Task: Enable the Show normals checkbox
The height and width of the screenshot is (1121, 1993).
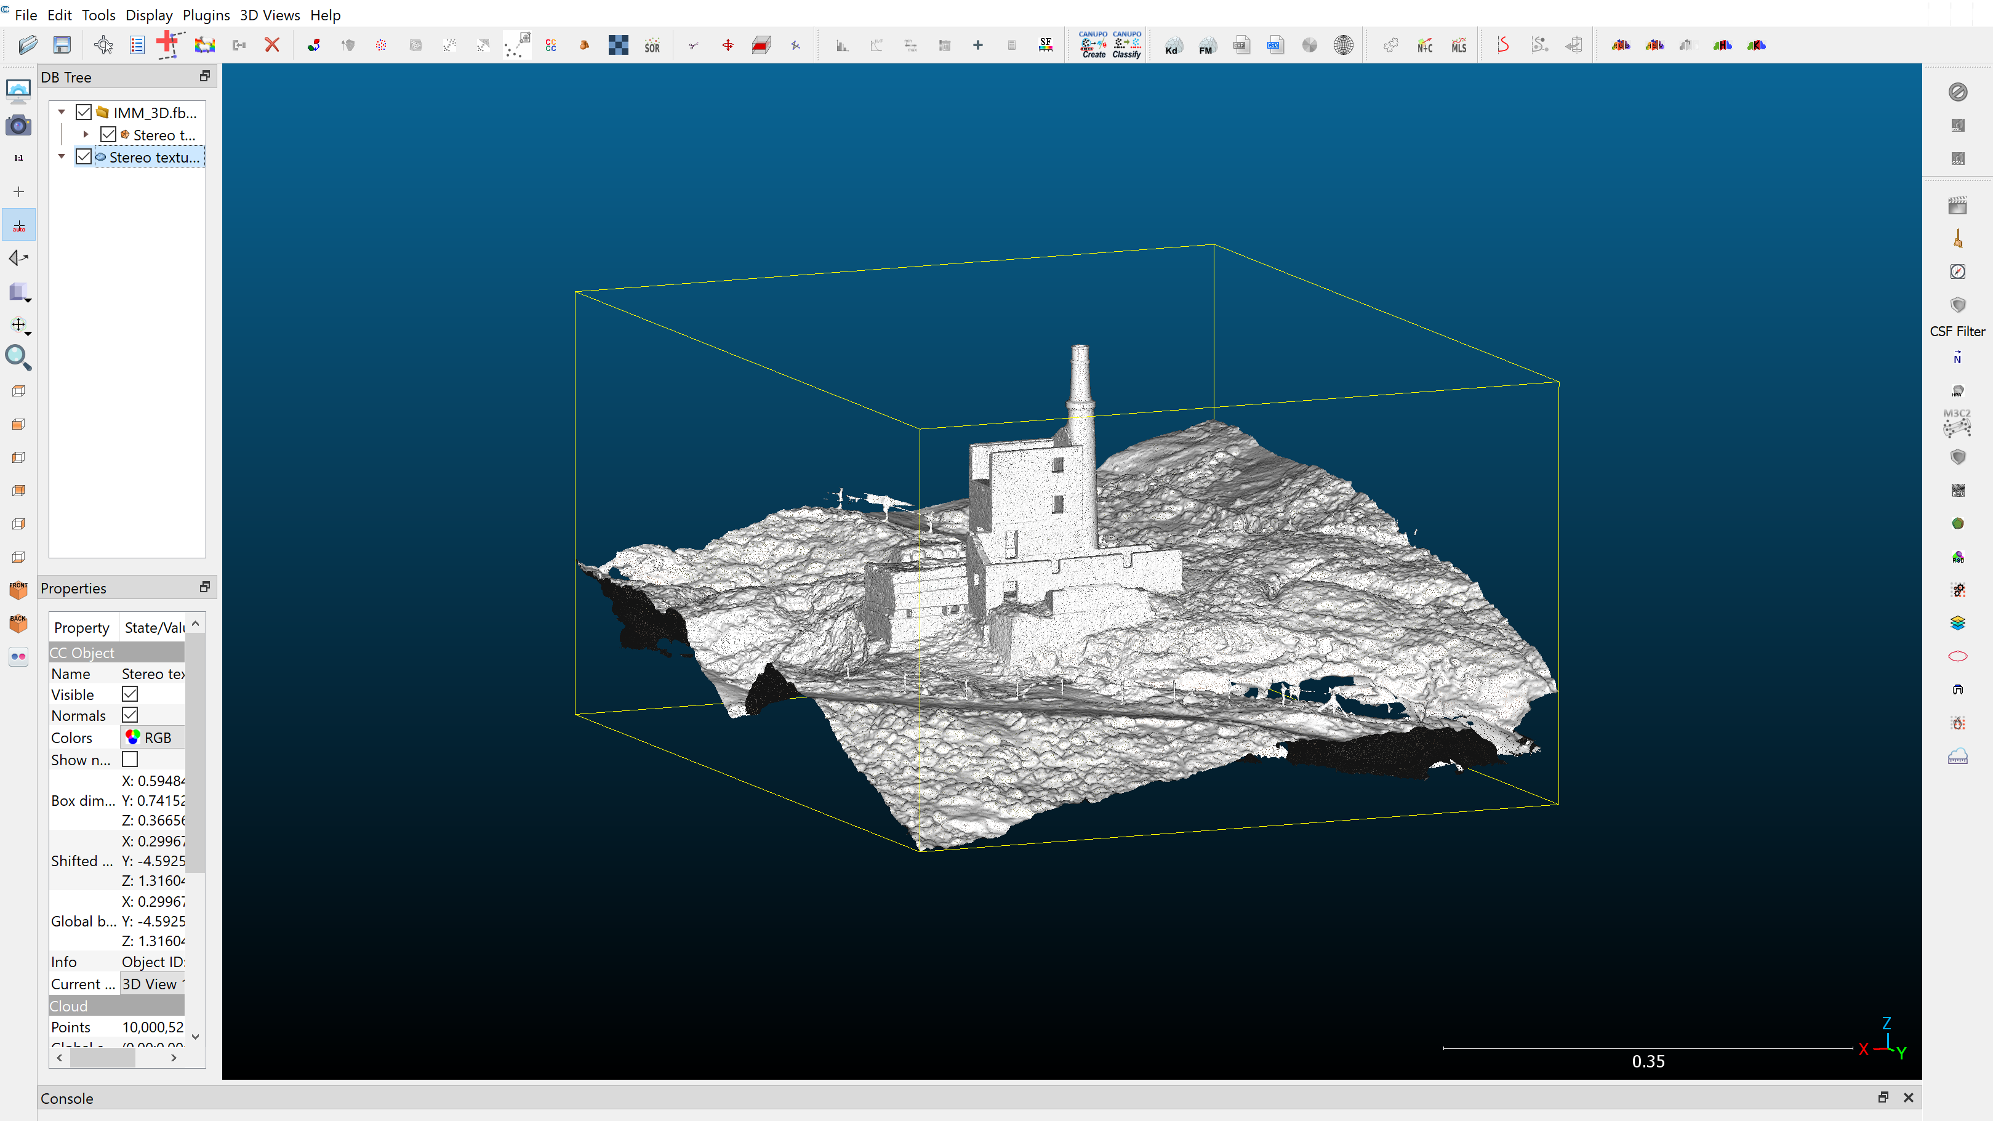Action: pyautogui.click(x=130, y=760)
